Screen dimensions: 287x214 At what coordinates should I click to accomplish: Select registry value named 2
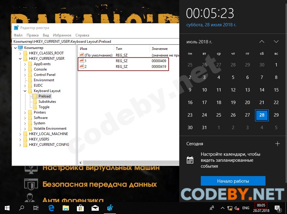(x=86, y=67)
